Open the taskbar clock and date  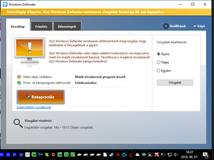tap(189, 155)
